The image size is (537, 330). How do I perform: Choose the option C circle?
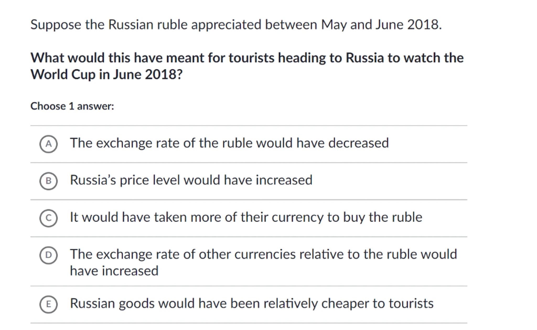tap(49, 218)
